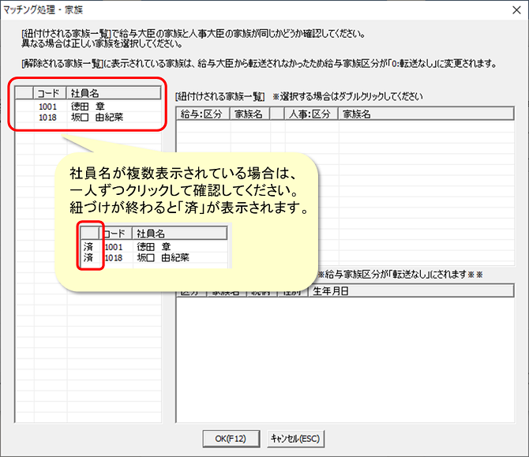The height and width of the screenshot is (457, 529).
Task: Click 済 mark beside 1001 in callout
Action: (x=88, y=246)
